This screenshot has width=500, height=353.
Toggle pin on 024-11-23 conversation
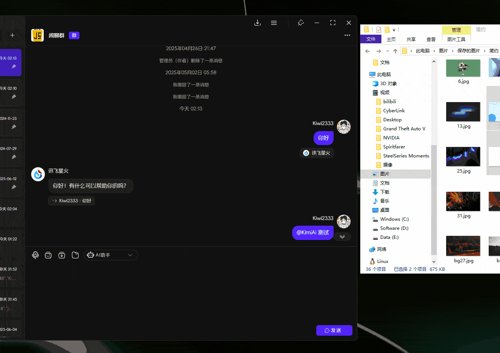[14, 127]
